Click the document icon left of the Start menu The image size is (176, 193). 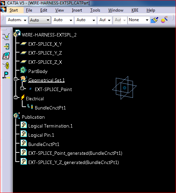(3, 10)
